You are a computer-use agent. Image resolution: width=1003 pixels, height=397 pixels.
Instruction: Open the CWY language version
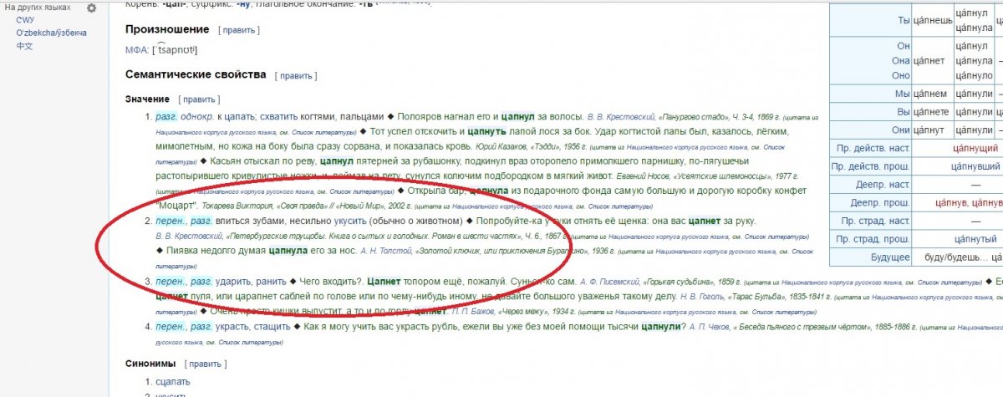pyautogui.click(x=24, y=21)
